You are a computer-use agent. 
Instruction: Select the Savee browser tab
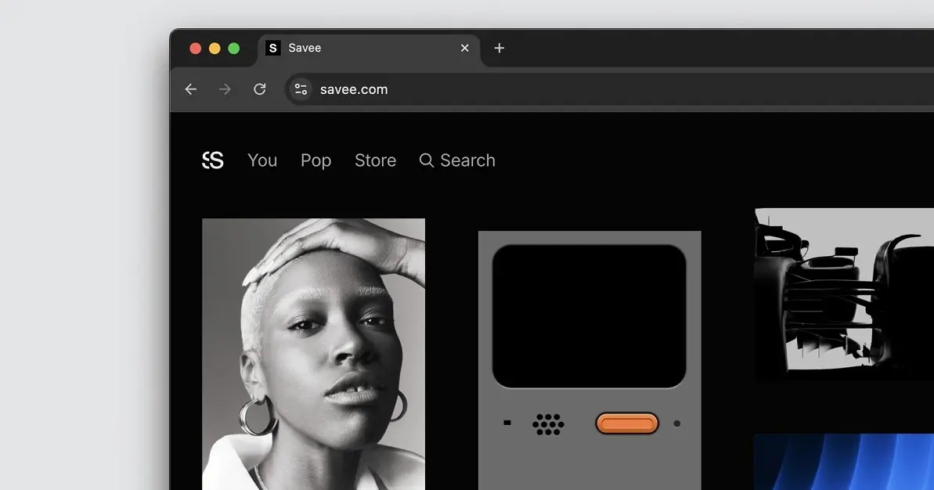tap(369, 49)
